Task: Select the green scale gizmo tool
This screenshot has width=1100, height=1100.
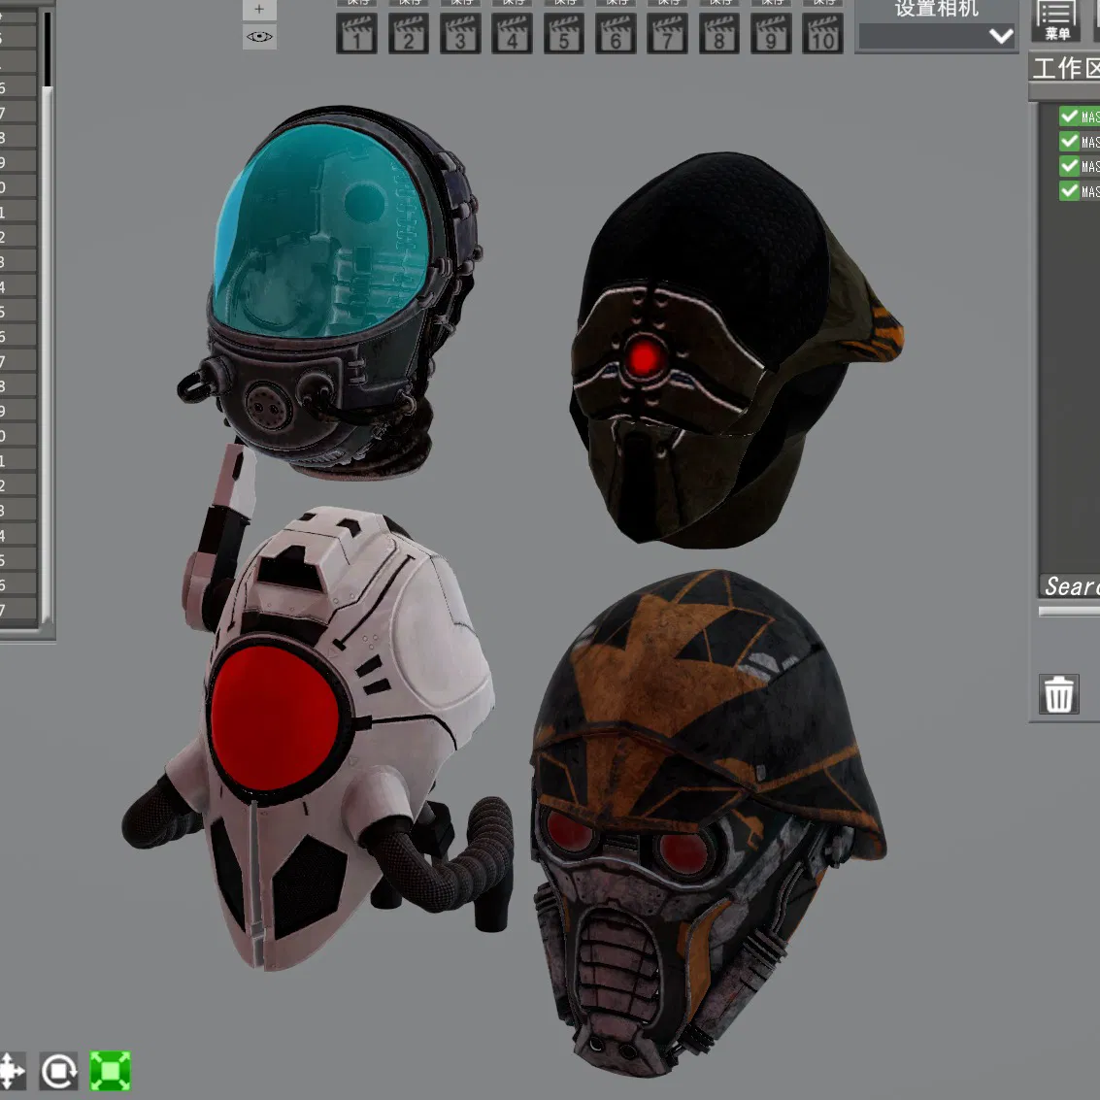Action: [x=110, y=1071]
